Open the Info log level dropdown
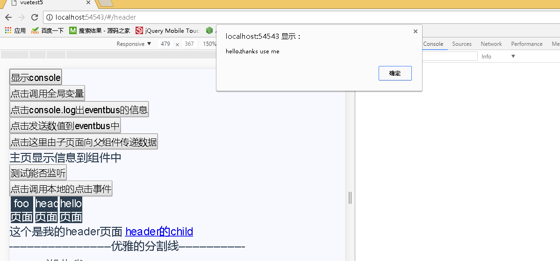Screen dimensions: 560x261 pyautogui.click(x=498, y=57)
